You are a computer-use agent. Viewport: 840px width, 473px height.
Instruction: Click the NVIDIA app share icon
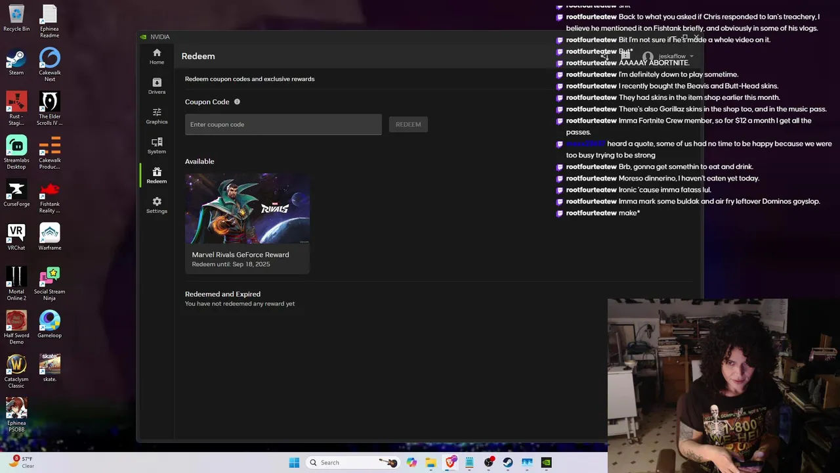(x=604, y=56)
